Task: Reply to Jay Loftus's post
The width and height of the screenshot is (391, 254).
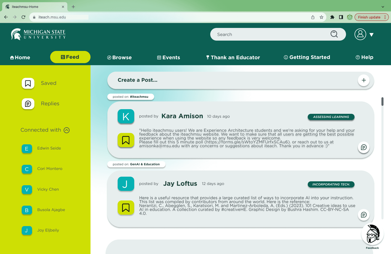Action: click(364, 215)
